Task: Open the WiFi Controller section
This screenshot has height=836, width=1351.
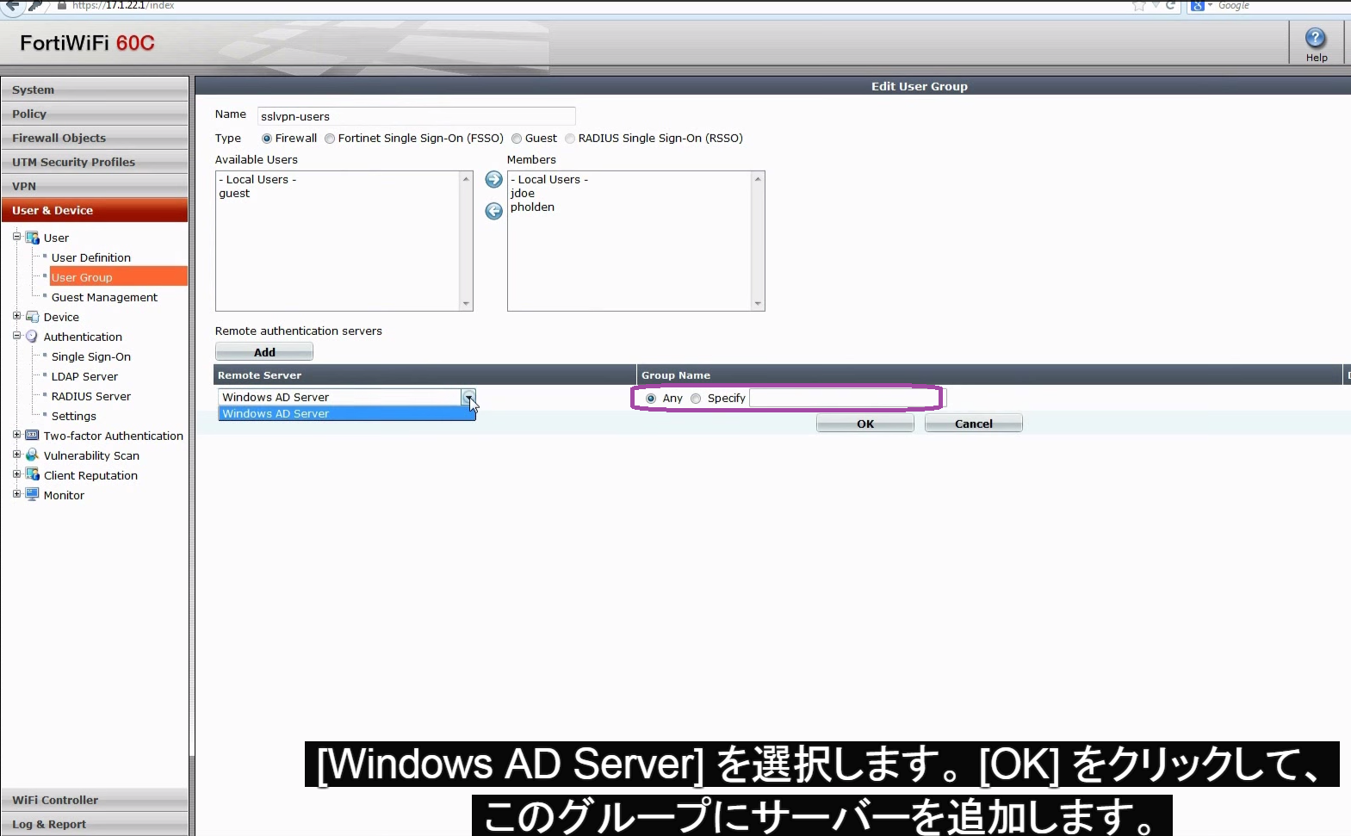Action: [95, 800]
